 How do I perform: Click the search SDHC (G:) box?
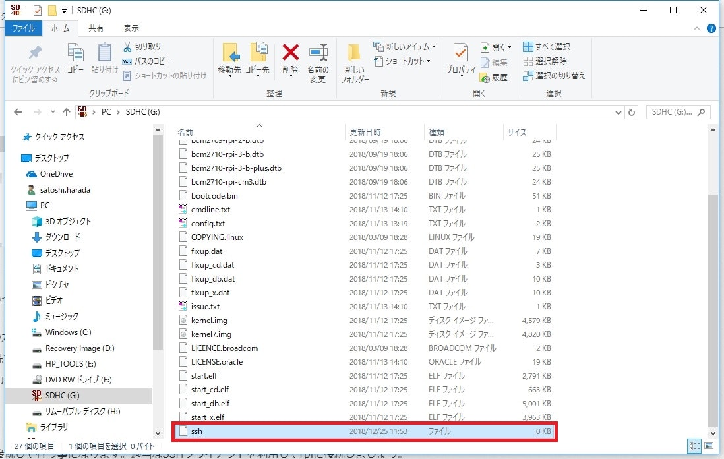(x=679, y=112)
